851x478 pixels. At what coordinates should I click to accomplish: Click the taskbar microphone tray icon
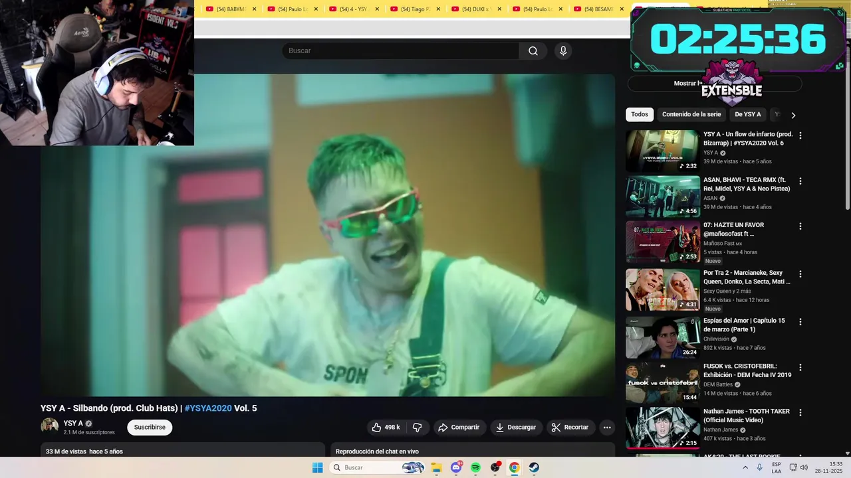pyautogui.click(x=760, y=467)
